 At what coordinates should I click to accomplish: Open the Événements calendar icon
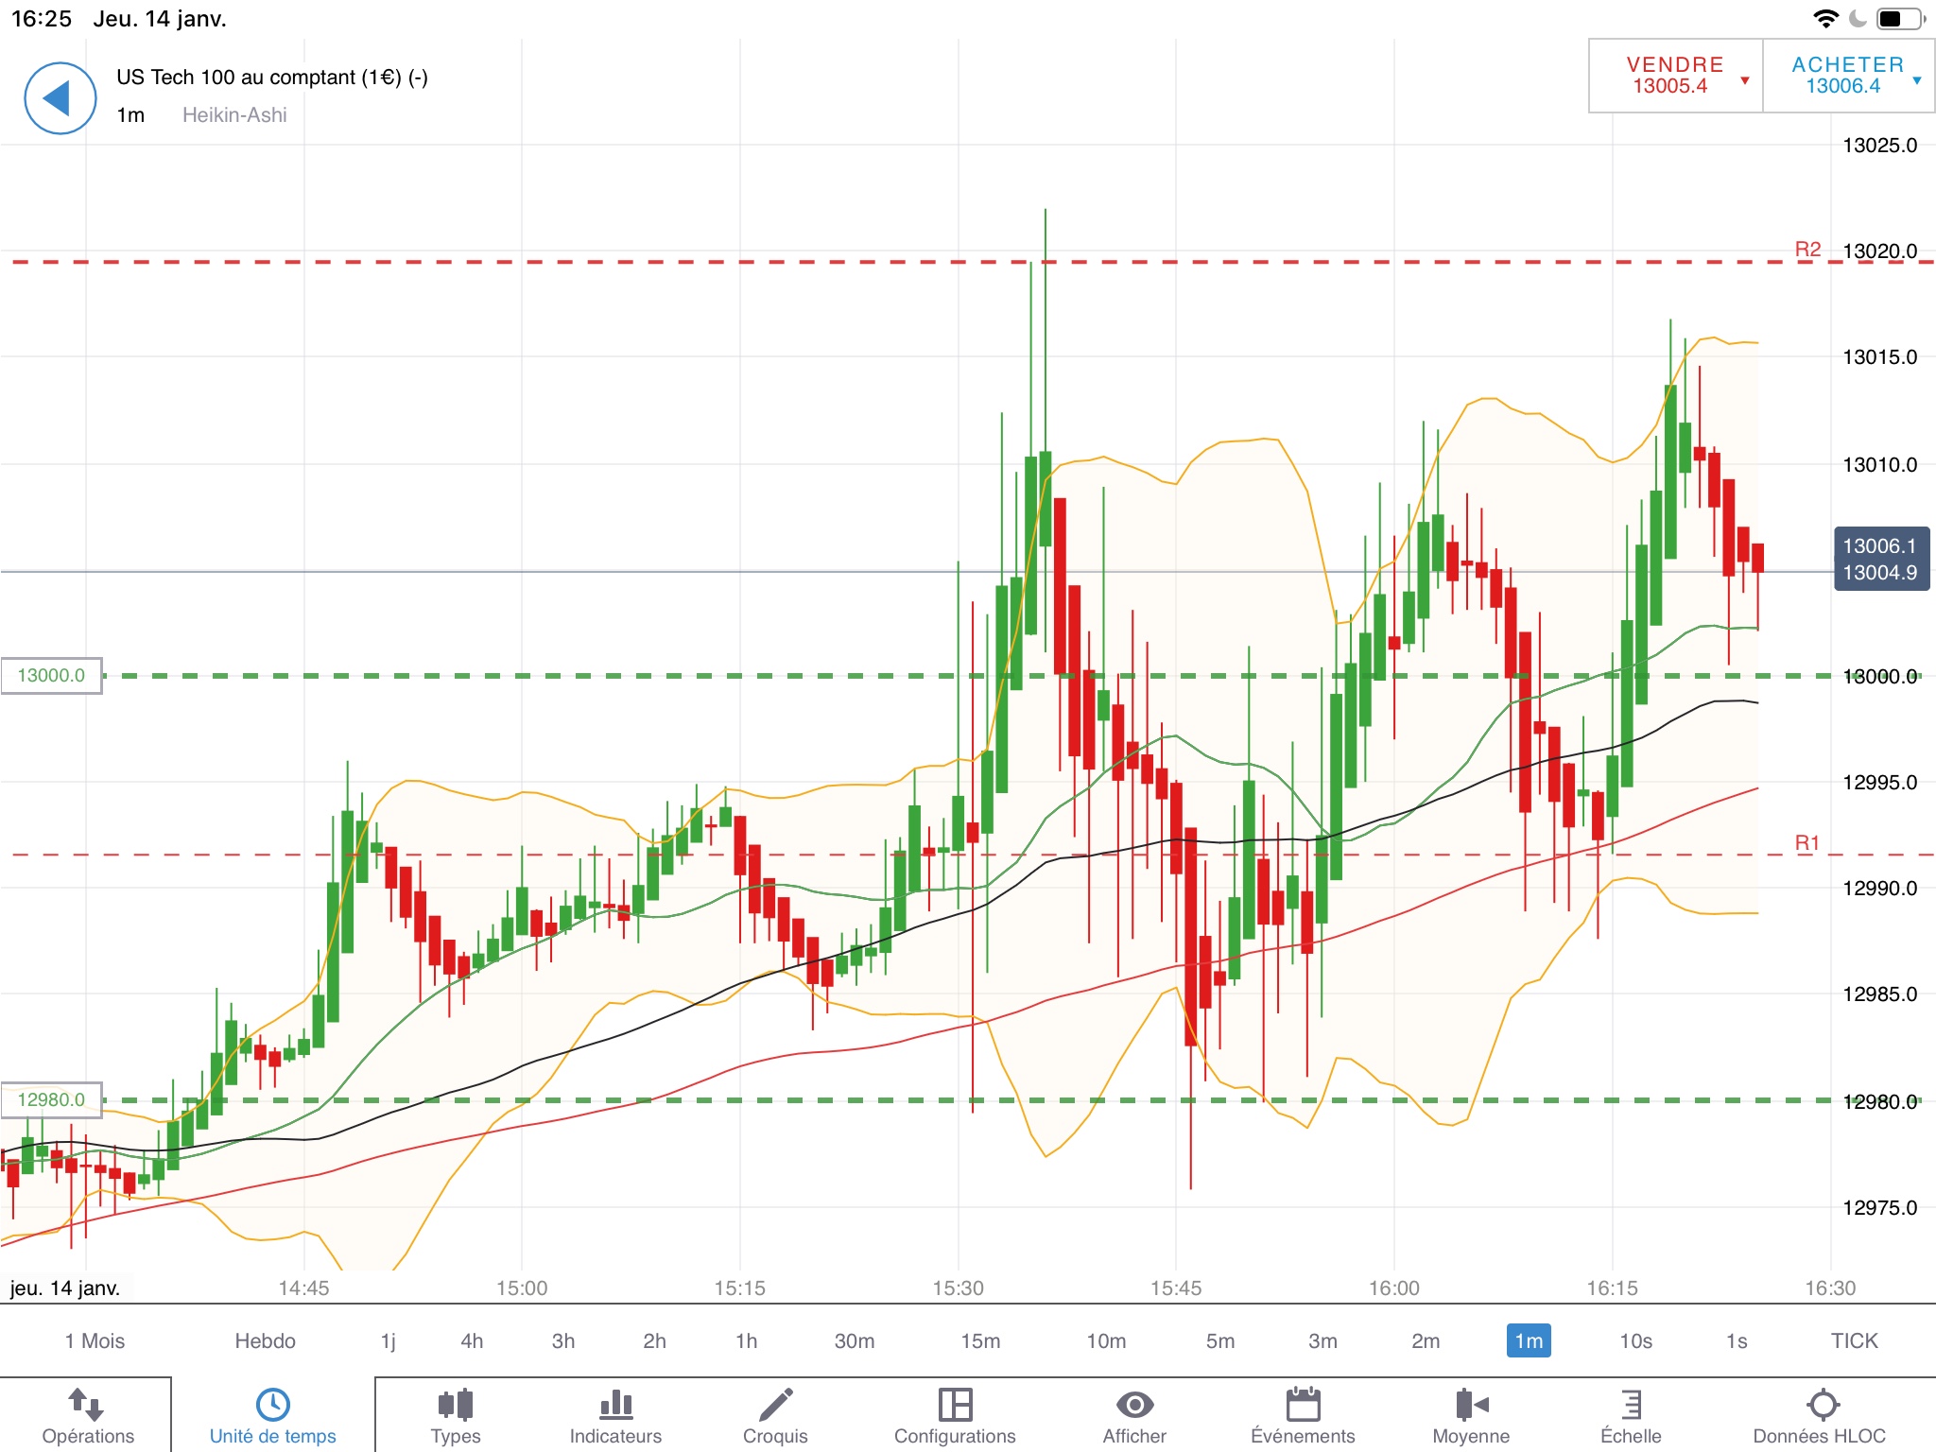pos(1303,1405)
